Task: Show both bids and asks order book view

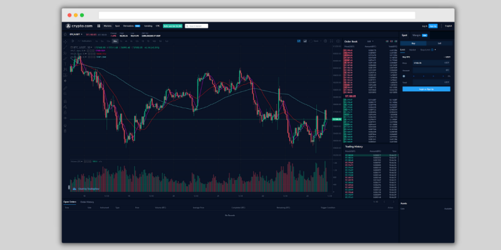Action: [387, 41]
